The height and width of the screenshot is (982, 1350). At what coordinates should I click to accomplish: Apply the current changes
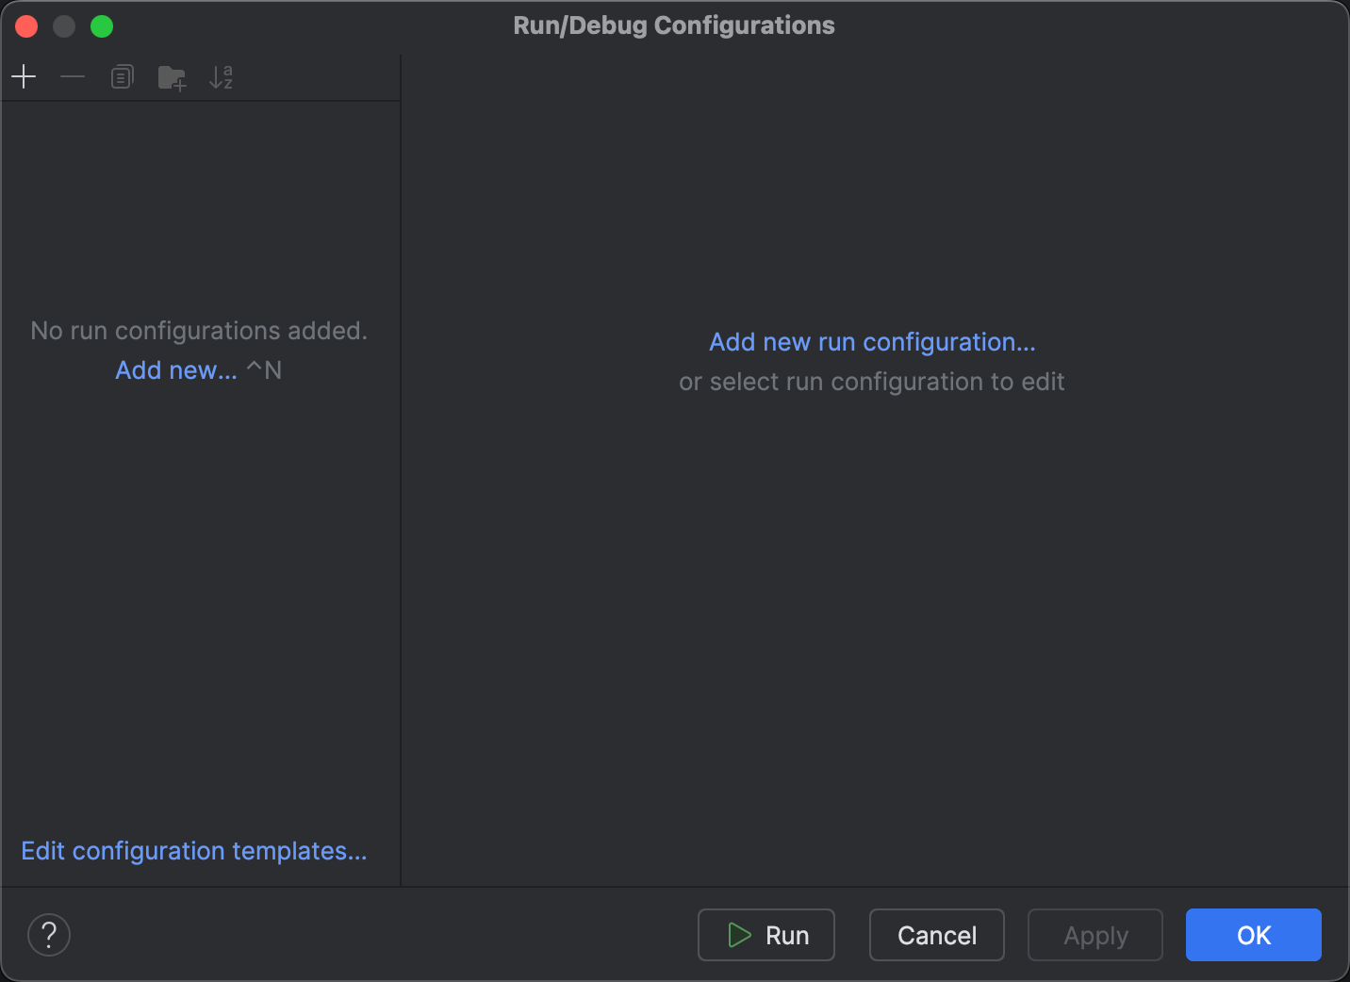(x=1095, y=935)
